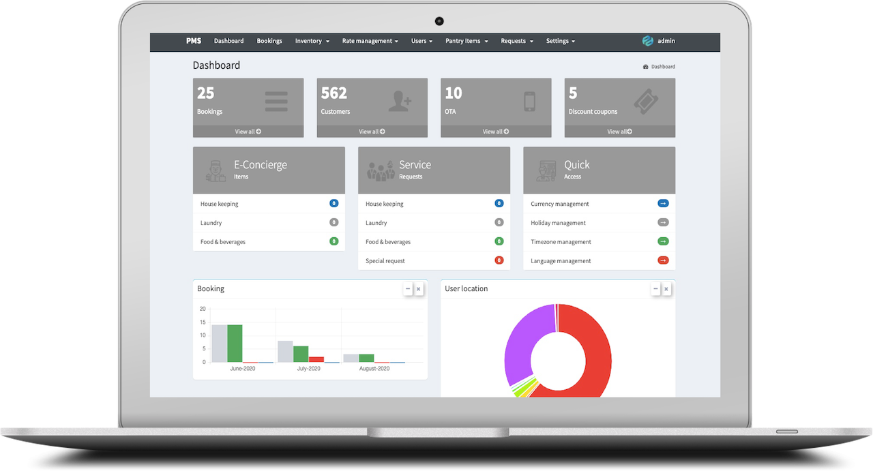Click the green June-2020 booking bar
The image size is (873, 471).
235,344
